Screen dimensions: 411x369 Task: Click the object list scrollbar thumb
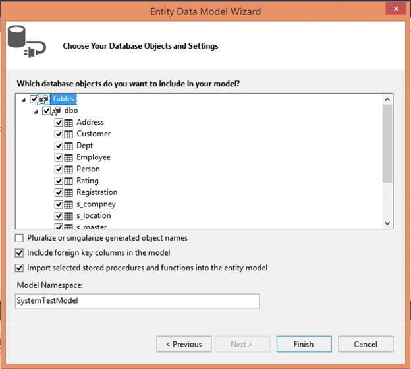(x=387, y=144)
